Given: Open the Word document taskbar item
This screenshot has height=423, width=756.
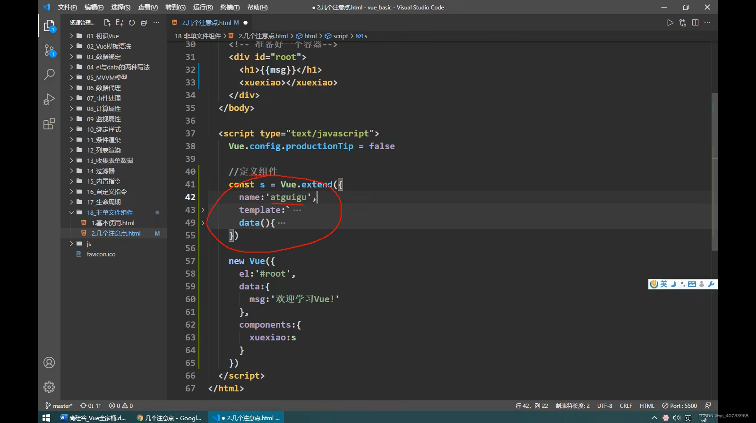Looking at the screenshot, I should point(93,418).
